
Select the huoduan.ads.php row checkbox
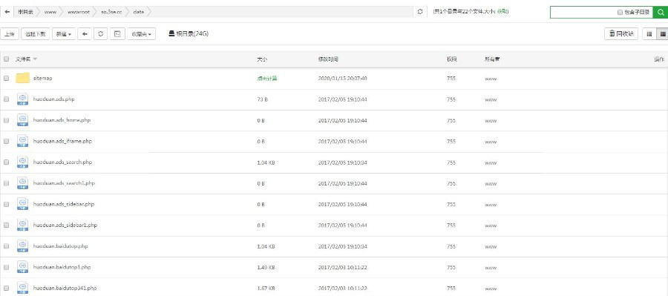point(6,99)
